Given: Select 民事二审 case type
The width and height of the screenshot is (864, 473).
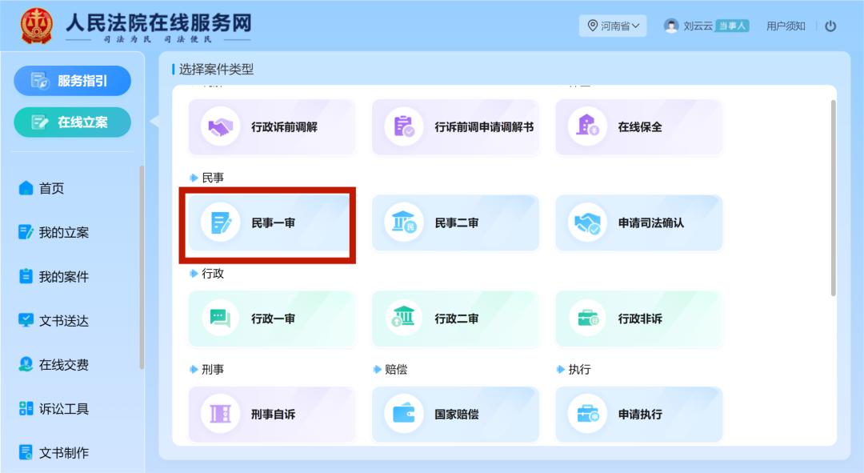Looking at the screenshot, I should pos(455,222).
